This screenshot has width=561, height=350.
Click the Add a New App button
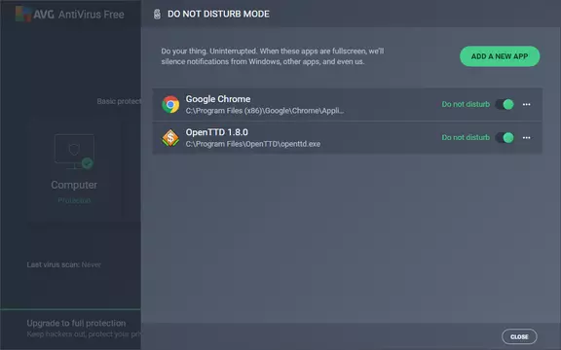pos(500,56)
